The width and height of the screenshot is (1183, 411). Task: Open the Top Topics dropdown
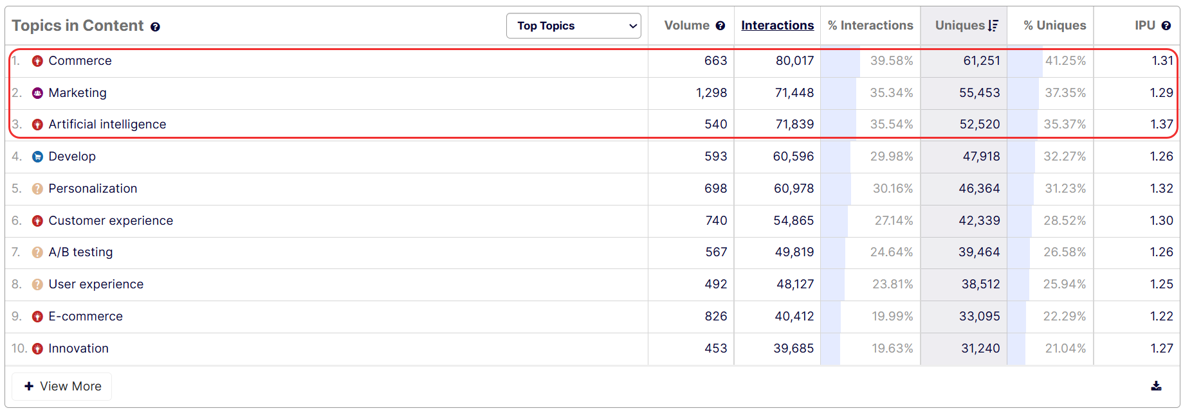(x=573, y=26)
